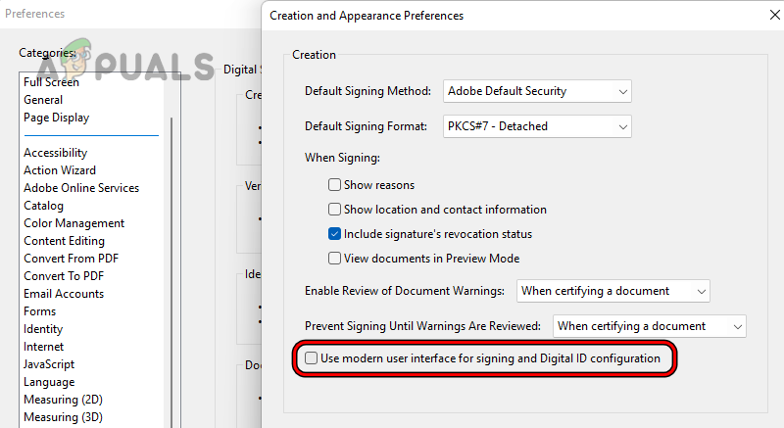Open the Default Signing Method dropdown
This screenshot has width=784, height=428.
[537, 91]
